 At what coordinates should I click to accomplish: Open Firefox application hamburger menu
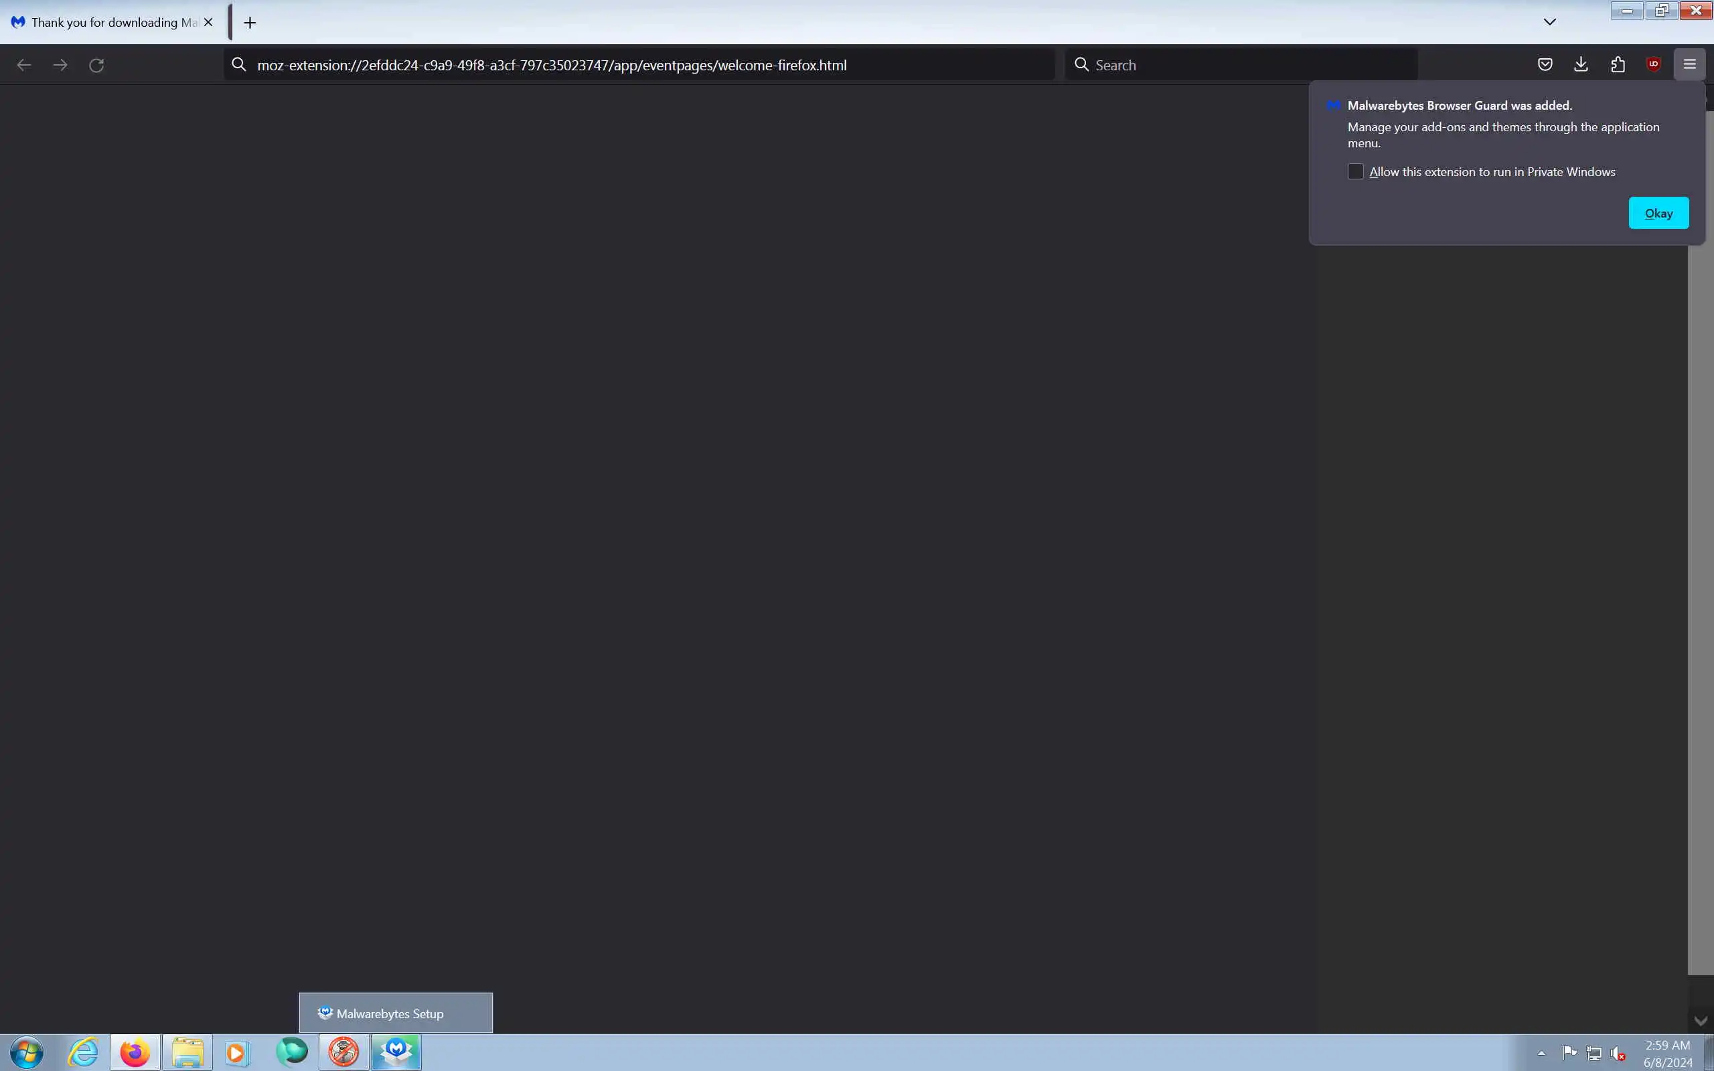1689,64
